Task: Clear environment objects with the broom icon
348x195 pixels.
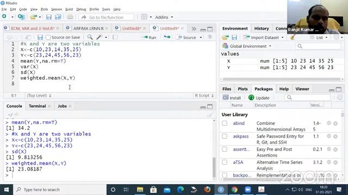Action: click(x=293, y=37)
